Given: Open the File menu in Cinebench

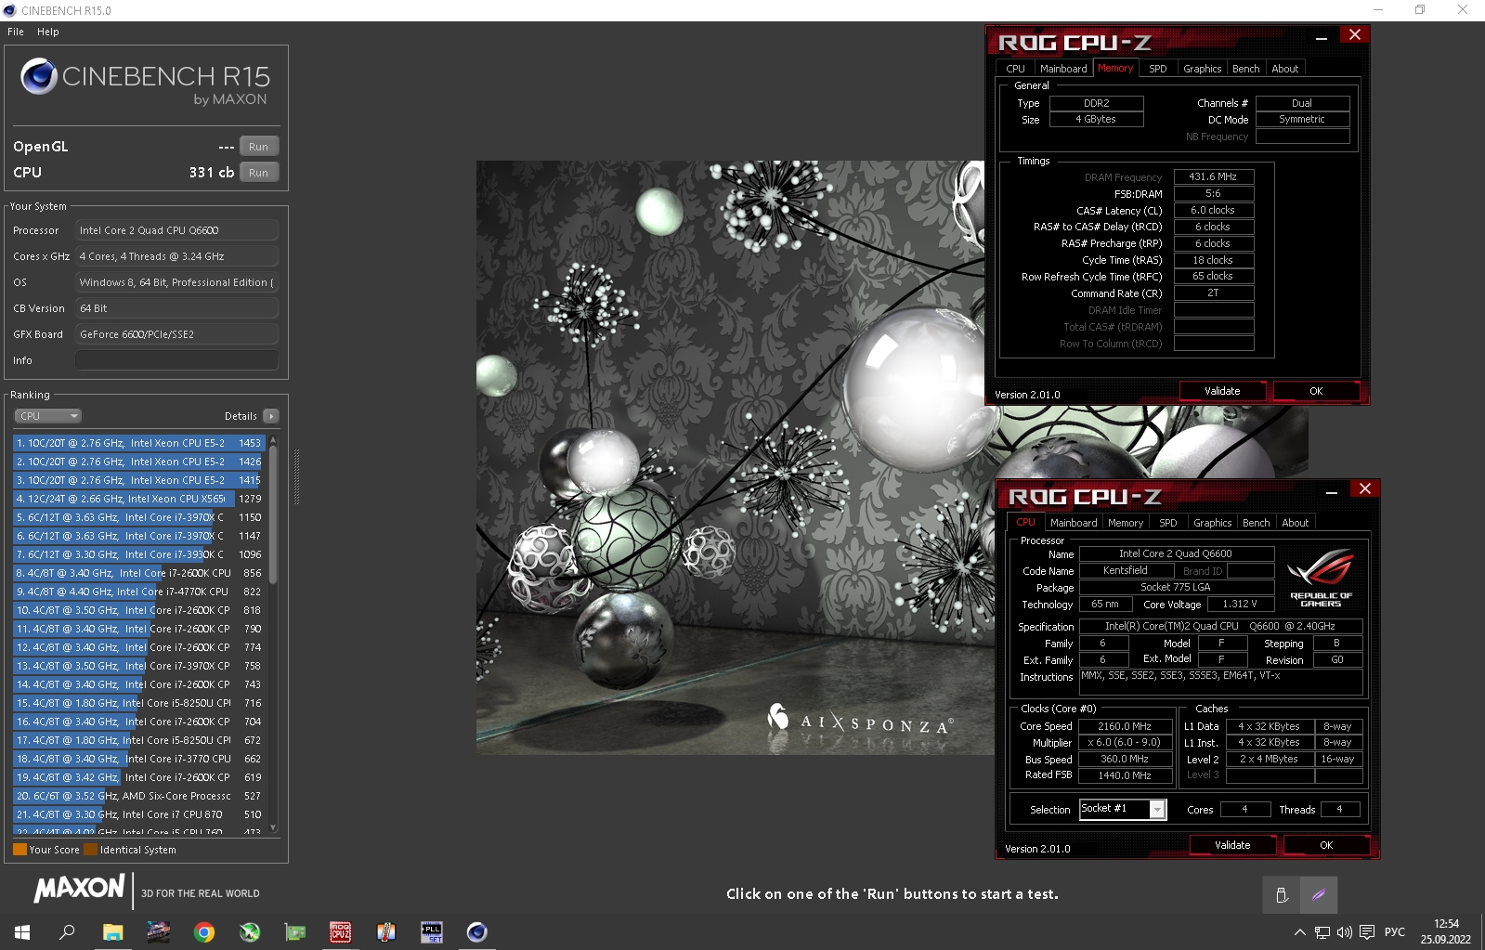Looking at the screenshot, I should click(16, 32).
